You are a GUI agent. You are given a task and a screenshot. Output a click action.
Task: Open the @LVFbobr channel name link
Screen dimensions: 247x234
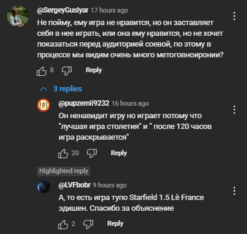[75, 185]
